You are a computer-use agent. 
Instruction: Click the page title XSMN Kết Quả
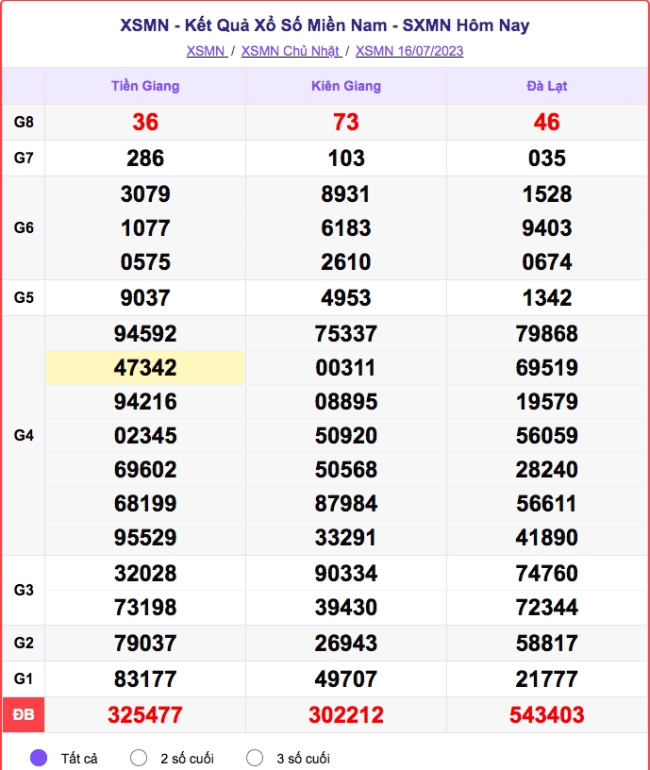(x=325, y=25)
